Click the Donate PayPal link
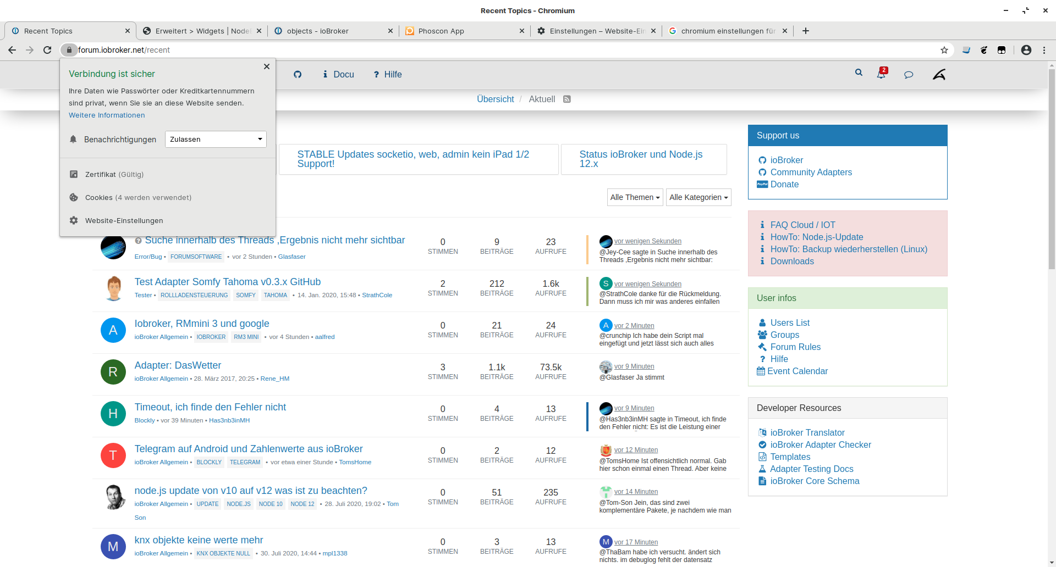 [x=784, y=184]
